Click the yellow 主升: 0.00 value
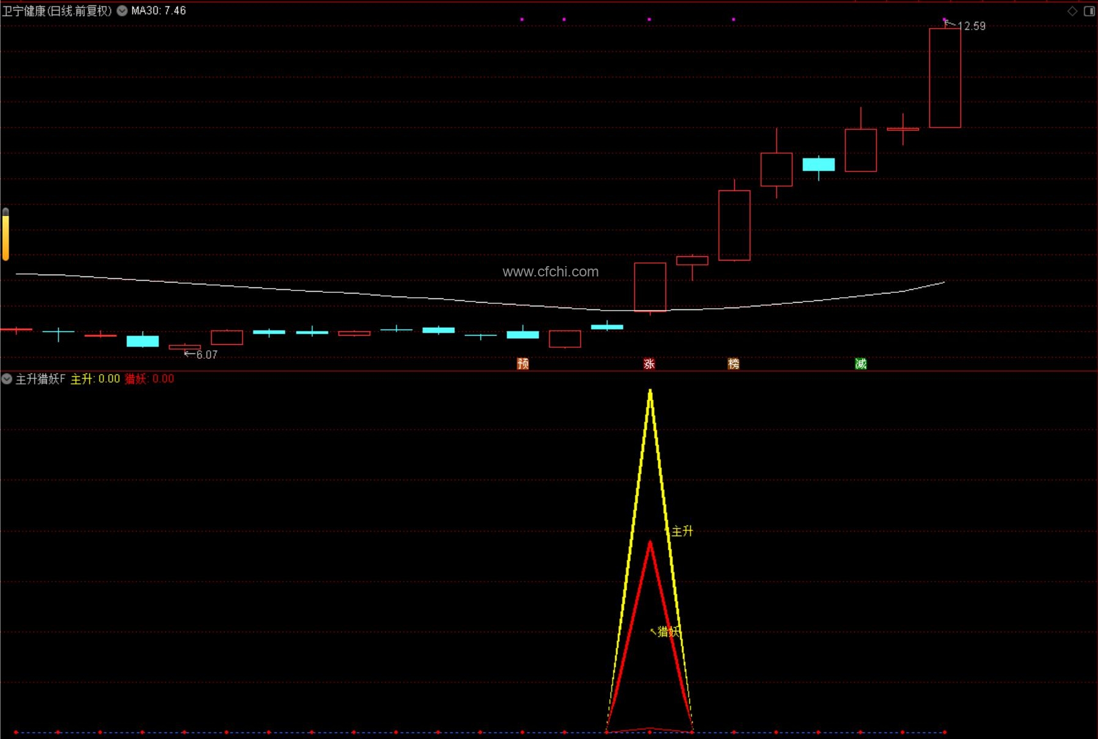 [x=95, y=379]
